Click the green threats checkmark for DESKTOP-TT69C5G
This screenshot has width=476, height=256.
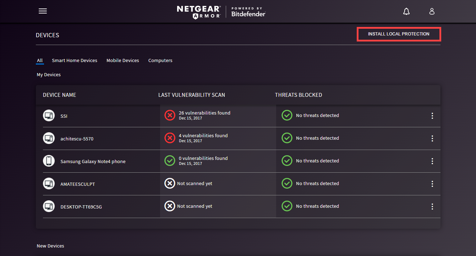287,206
